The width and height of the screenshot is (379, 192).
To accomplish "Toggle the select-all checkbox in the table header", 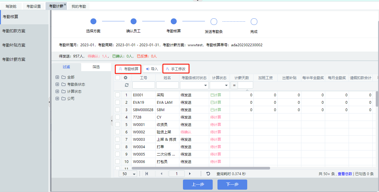I will click(118, 78).
